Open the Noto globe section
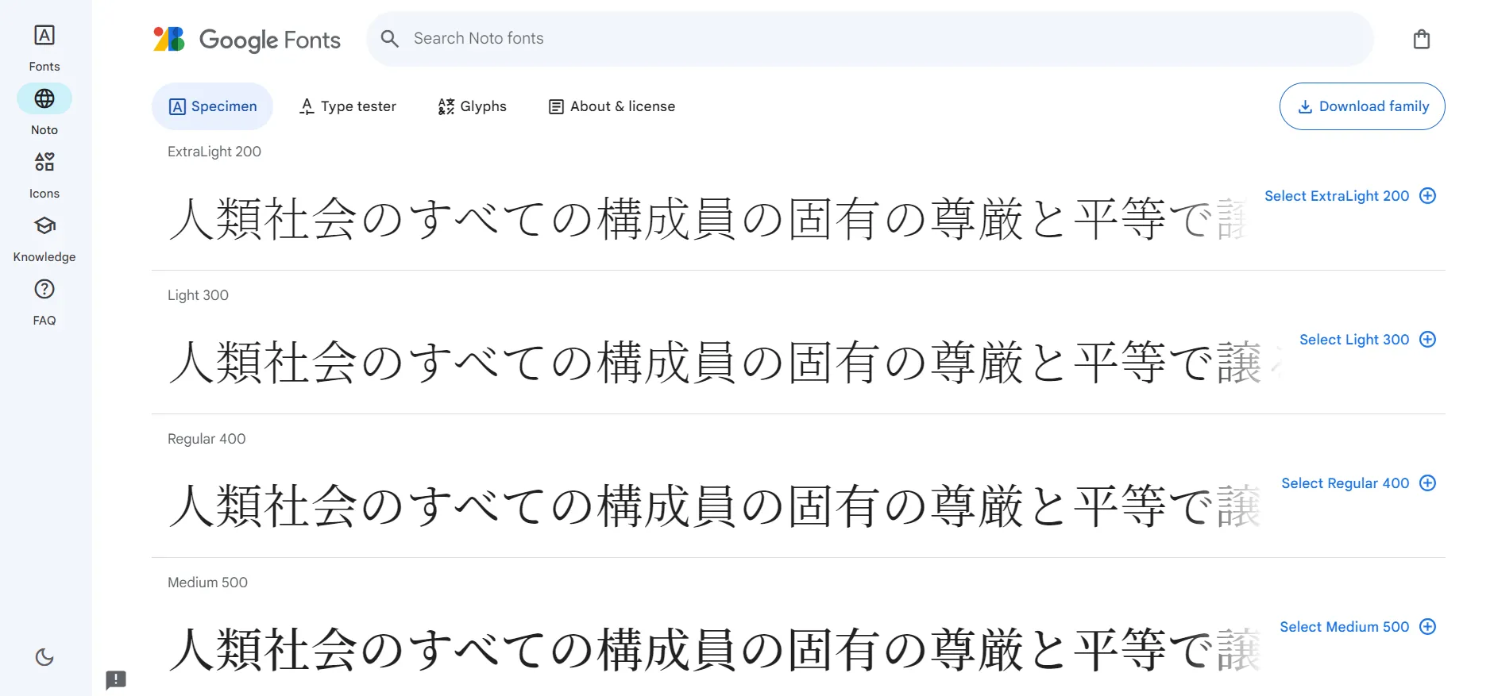This screenshot has height=696, width=1494. coord(44,111)
